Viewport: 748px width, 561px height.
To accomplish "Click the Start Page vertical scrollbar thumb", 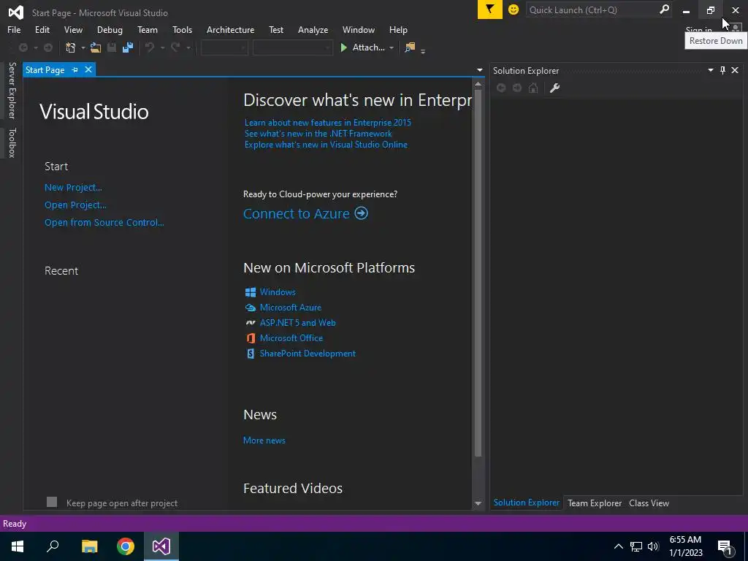I will pos(478,273).
